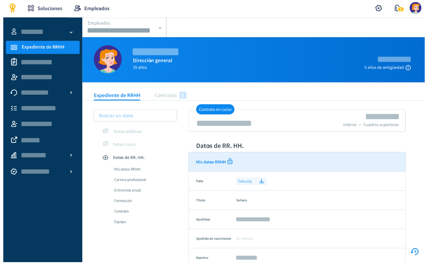
Task: Click user avatar in top bar
Action: coord(415,8)
